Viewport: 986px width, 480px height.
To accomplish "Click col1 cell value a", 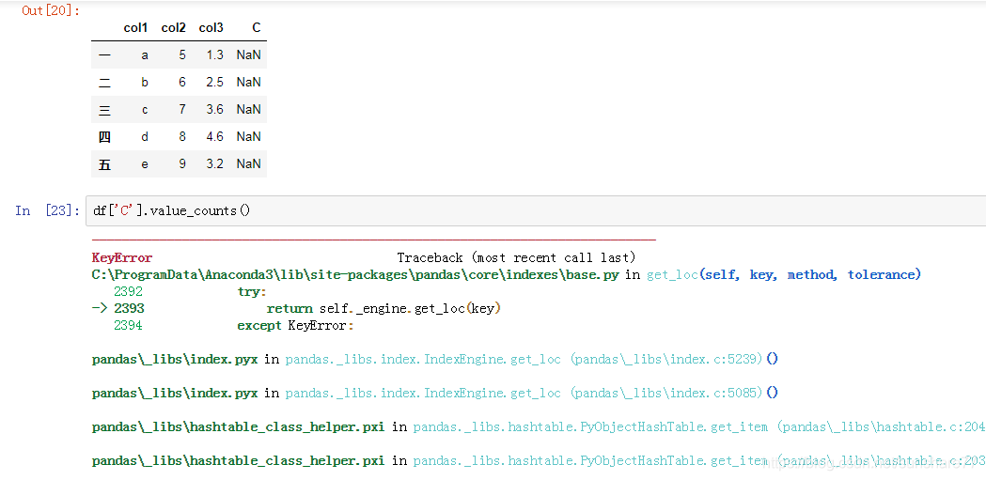I will (x=145, y=55).
